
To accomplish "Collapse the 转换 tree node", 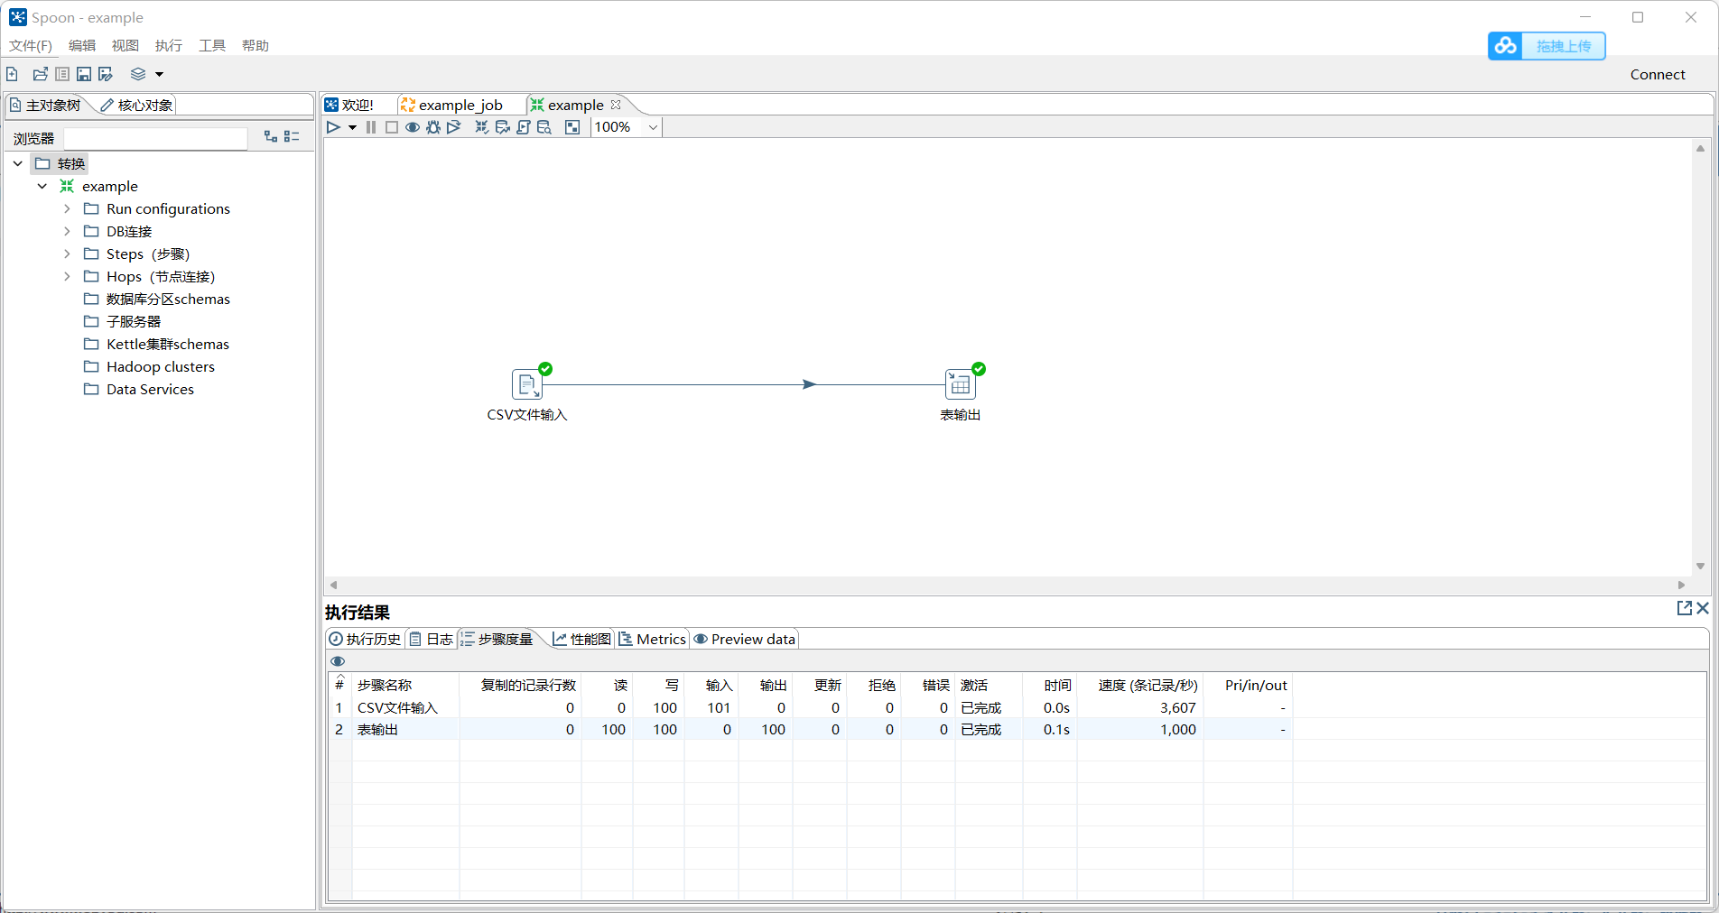I will (18, 163).
